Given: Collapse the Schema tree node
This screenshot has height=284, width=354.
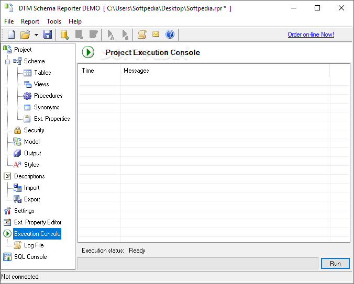Looking at the screenshot, I should click(x=7, y=62).
